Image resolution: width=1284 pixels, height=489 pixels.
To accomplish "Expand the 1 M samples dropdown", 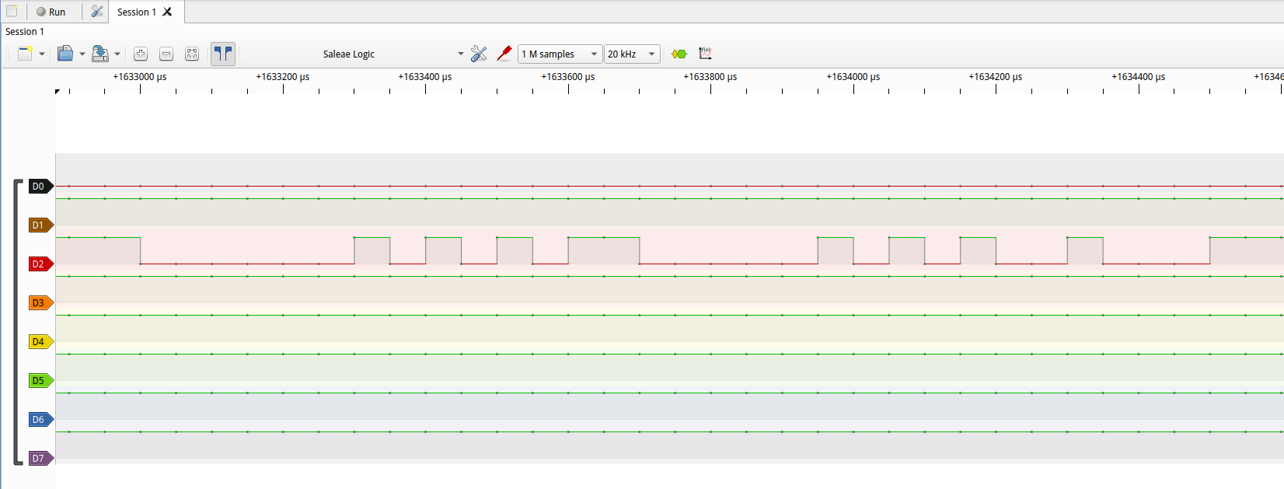I will tap(560, 54).
